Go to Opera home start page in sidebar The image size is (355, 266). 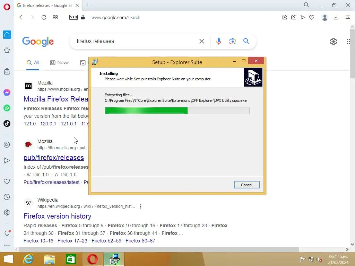tap(7, 35)
